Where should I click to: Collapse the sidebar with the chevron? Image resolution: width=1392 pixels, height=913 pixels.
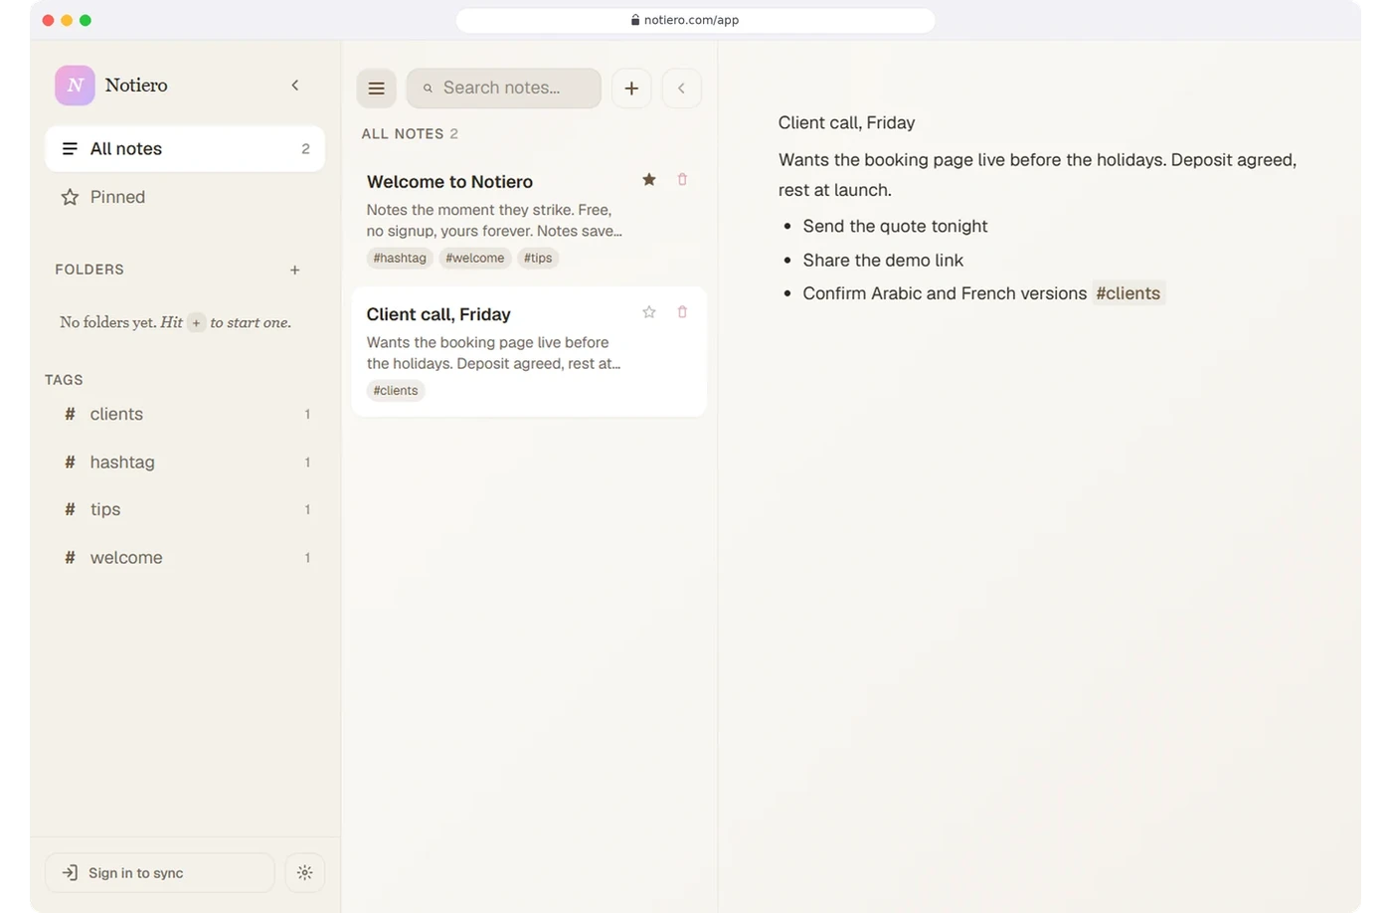click(295, 86)
